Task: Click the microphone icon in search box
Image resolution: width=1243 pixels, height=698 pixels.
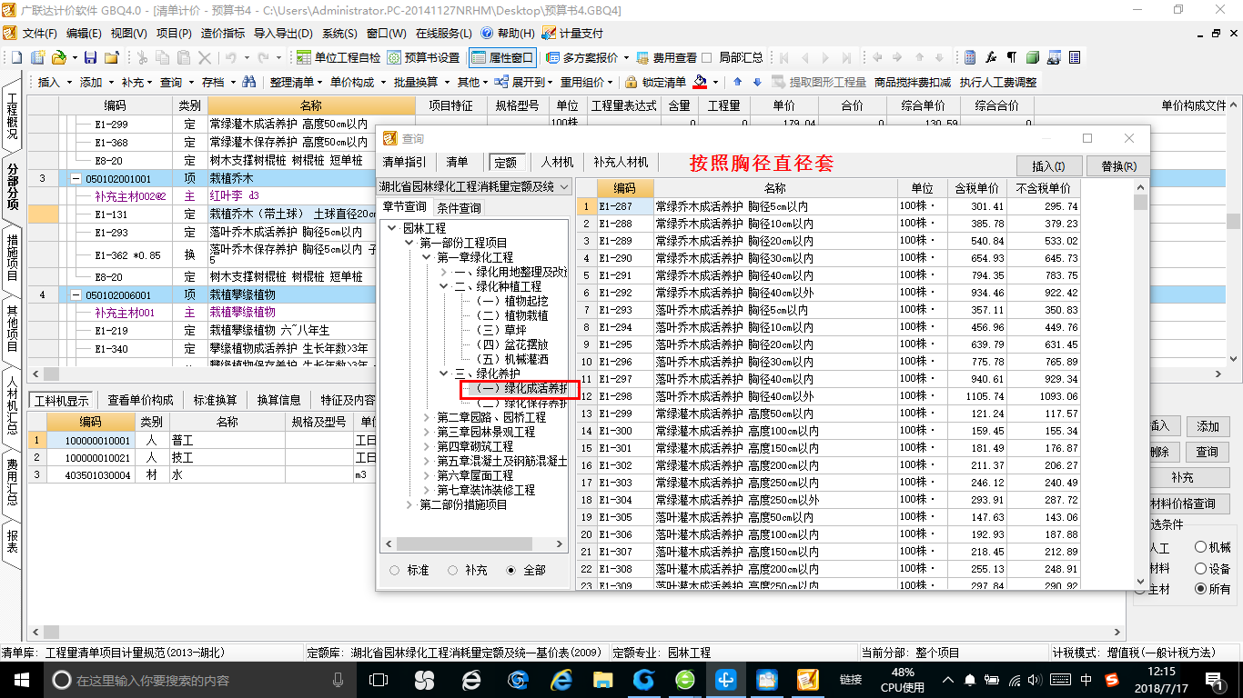Action: [339, 680]
